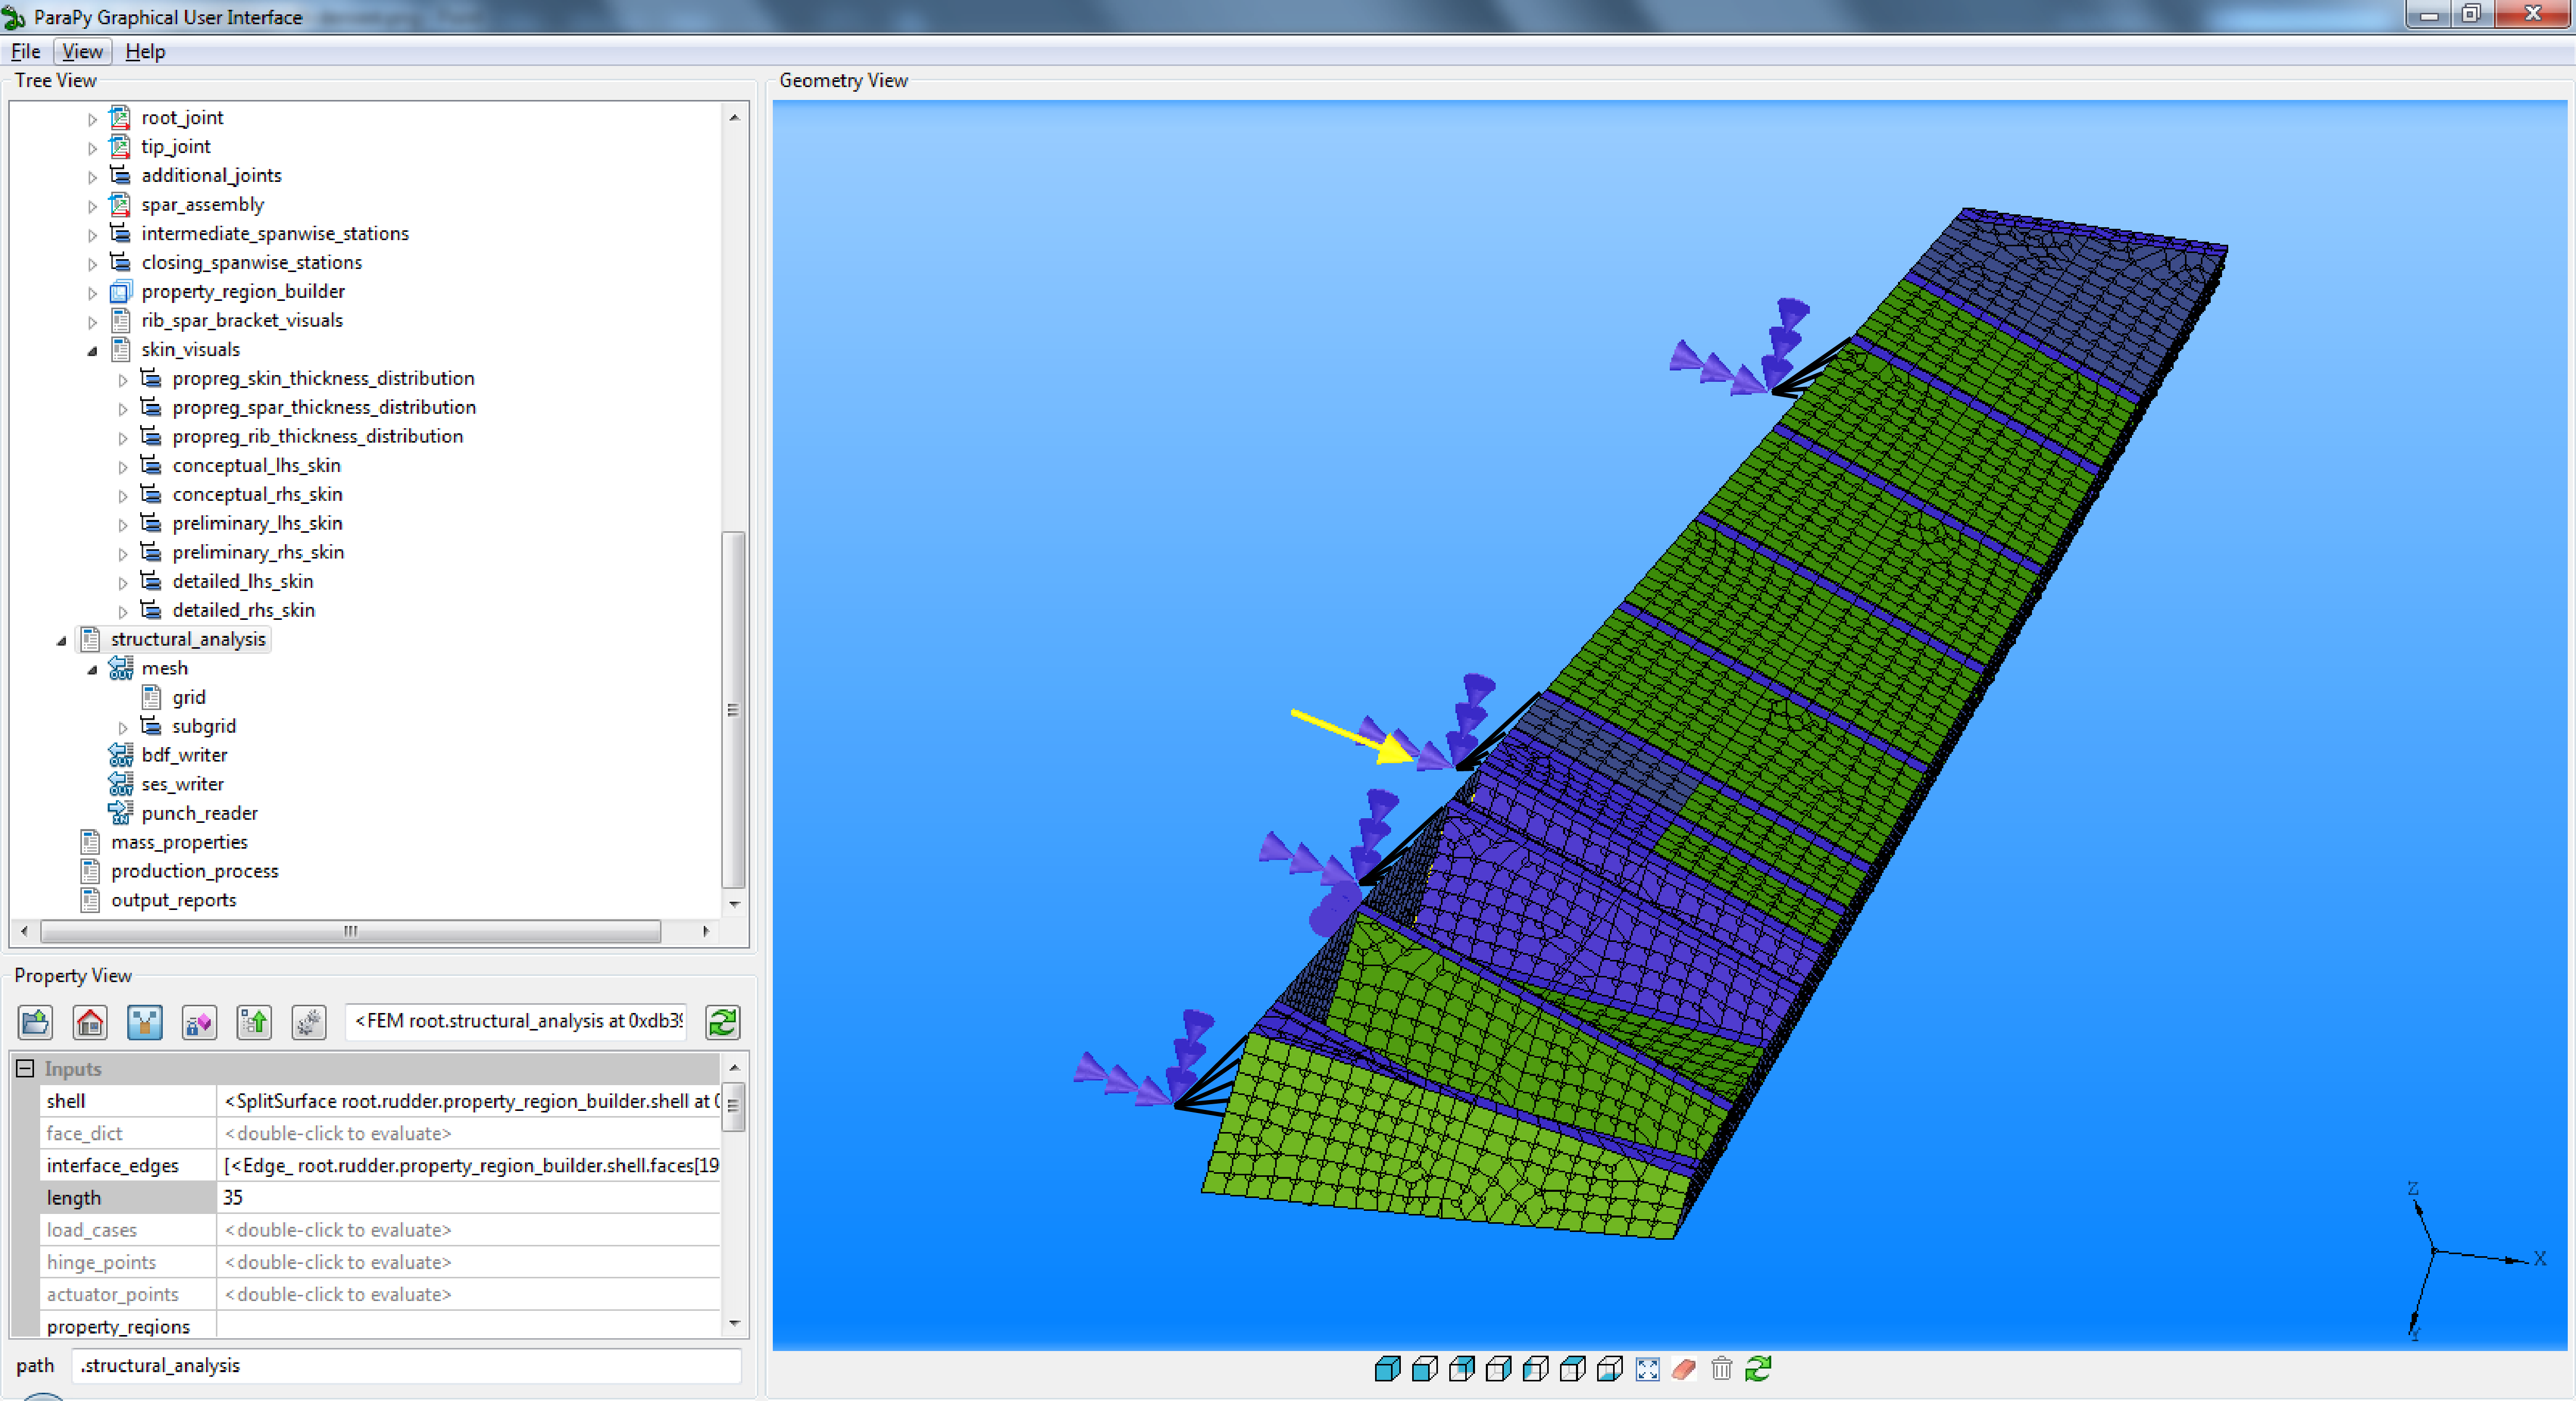Open the View menu
2576x1401 pixels.
(82, 51)
